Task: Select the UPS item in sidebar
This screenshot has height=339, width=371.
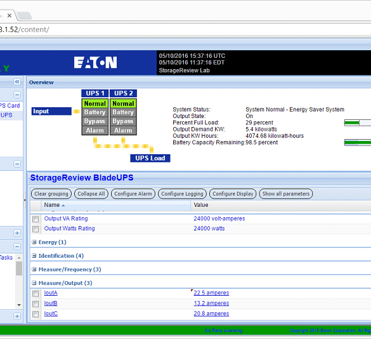Action: [x=6, y=115]
